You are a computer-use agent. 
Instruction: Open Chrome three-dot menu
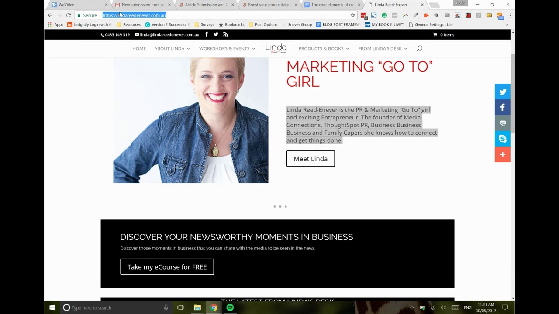(510, 15)
